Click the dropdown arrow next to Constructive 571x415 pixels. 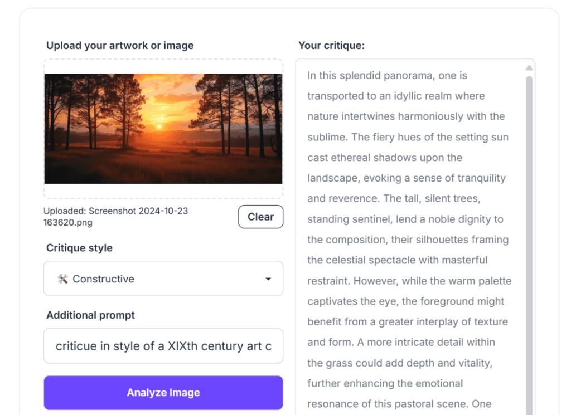tap(268, 279)
